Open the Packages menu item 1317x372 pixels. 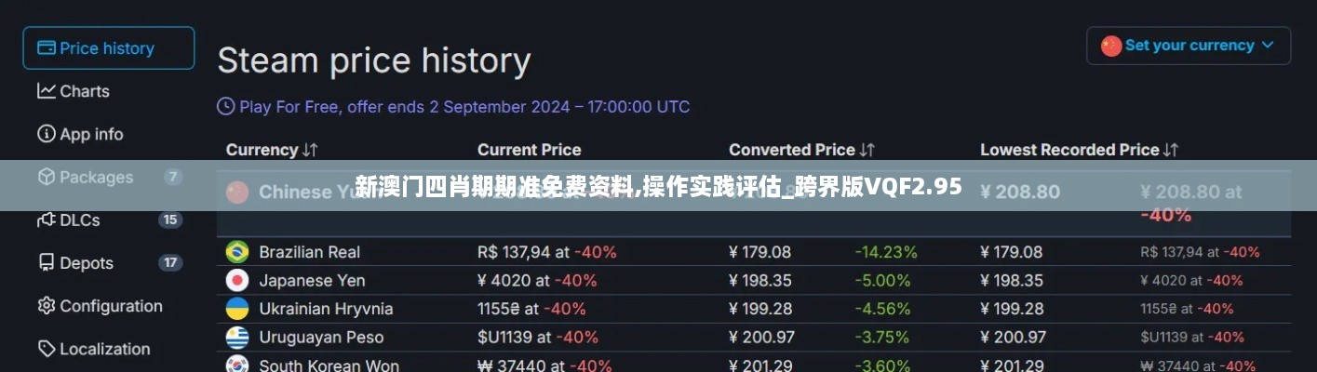96,177
